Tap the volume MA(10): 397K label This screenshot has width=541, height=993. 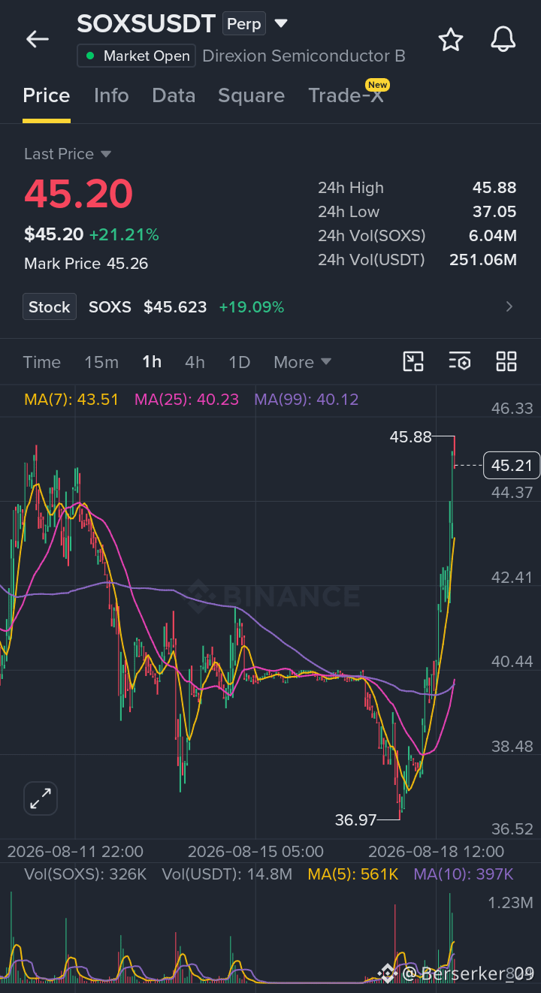pos(464,874)
